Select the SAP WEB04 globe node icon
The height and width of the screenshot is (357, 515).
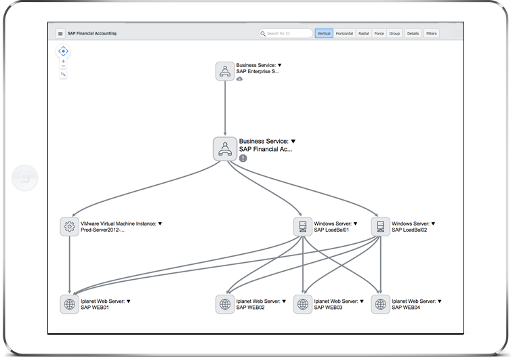(380, 304)
